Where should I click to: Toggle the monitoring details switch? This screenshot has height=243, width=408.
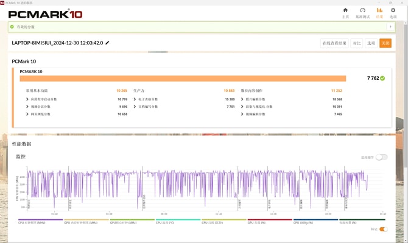(381, 157)
